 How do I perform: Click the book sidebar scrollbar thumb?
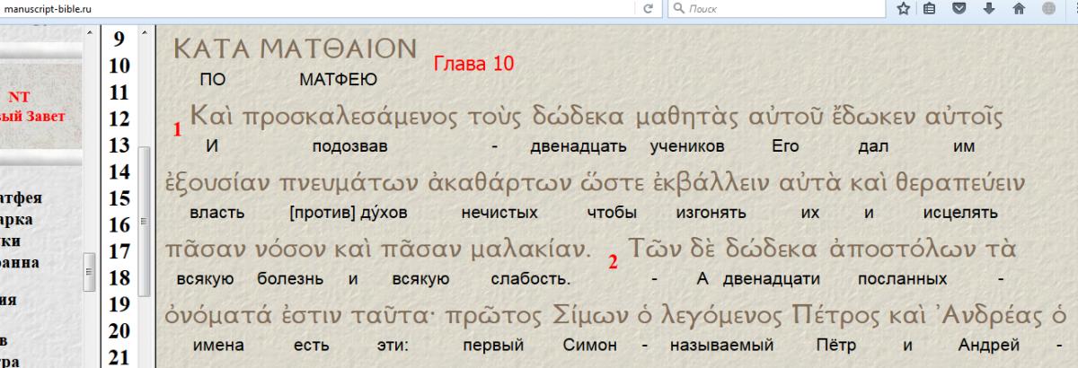(89, 267)
